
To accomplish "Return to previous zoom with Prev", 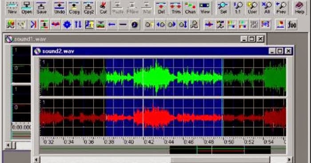I will point(281,8).
